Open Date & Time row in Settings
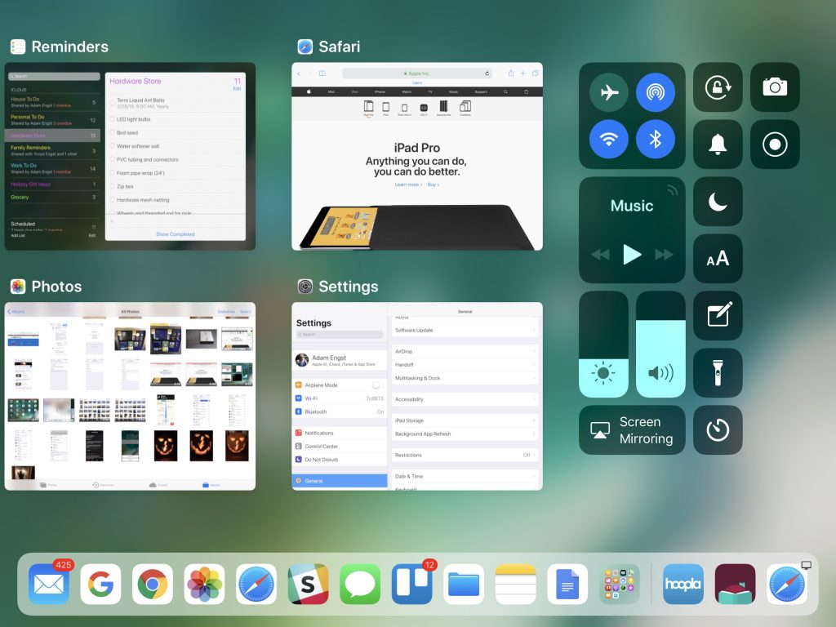 pyautogui.click(x=465, y=476)
